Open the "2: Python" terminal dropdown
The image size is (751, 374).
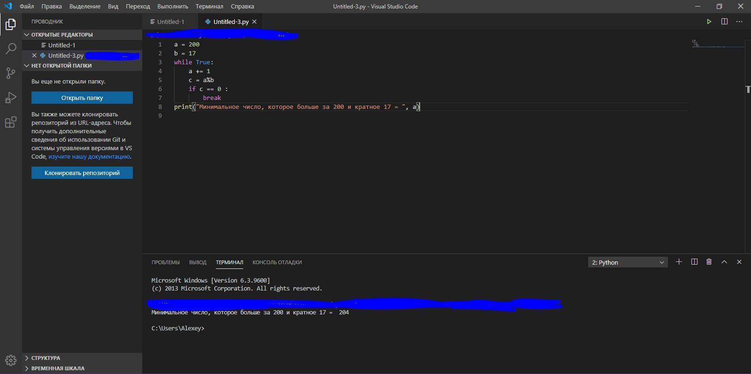(x=628, y=262)
